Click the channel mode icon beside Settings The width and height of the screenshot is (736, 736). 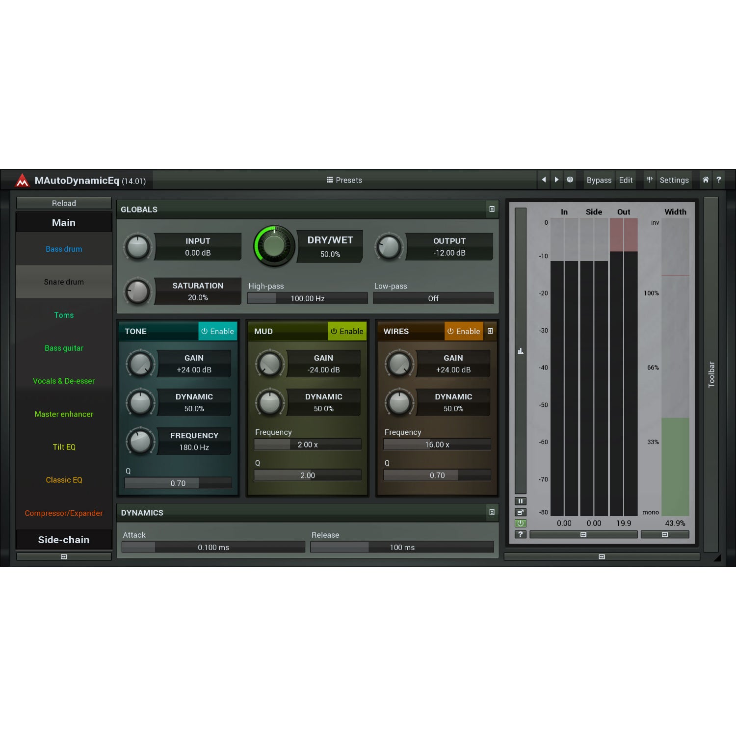(x=650, y=180)
